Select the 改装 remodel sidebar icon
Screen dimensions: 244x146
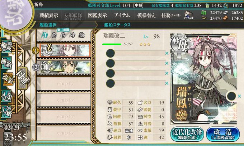click(x=7, y=79)
